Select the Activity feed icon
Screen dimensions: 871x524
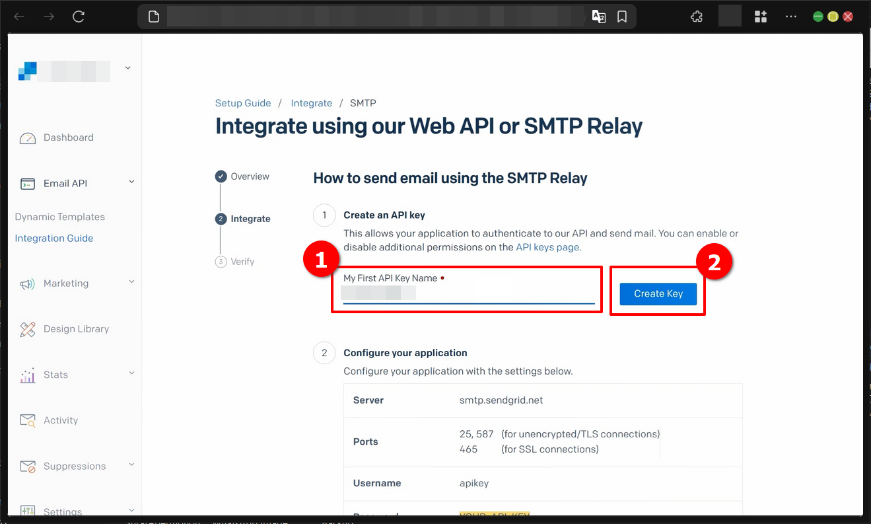28,420
